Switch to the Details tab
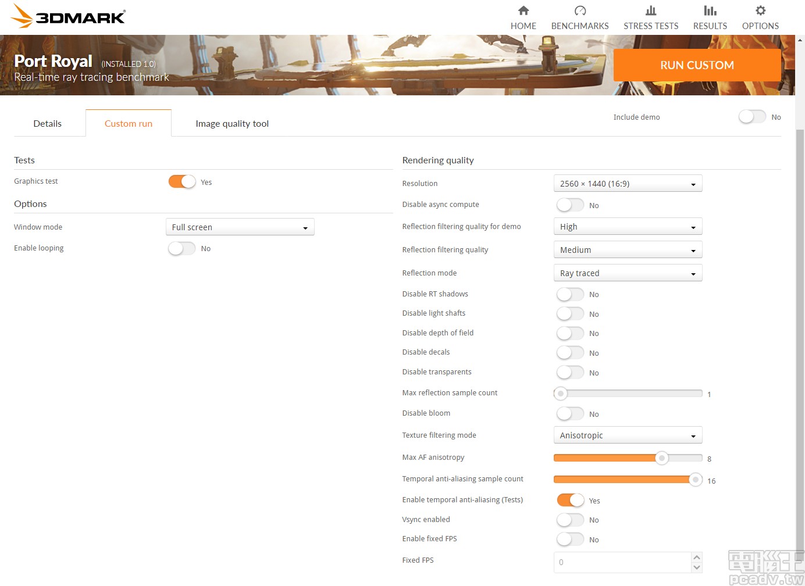This screenshot has height=586, width=805. tap(47, 123)
